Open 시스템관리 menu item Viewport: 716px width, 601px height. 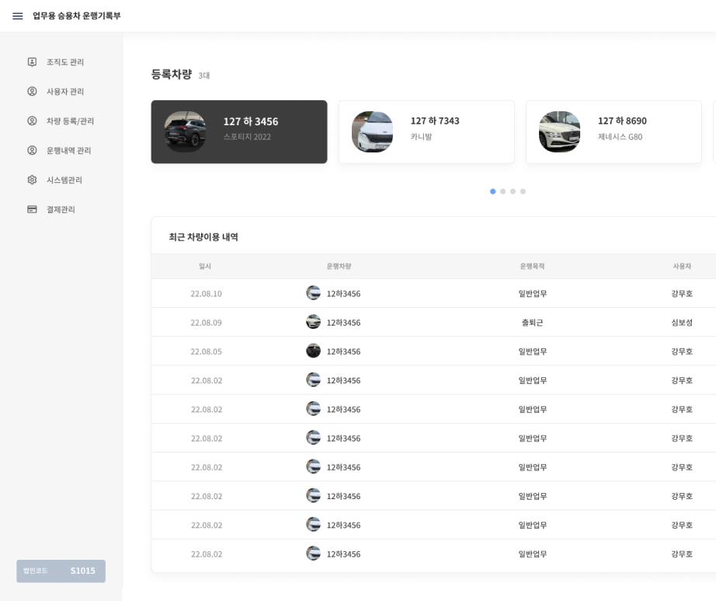click(64, 180)
